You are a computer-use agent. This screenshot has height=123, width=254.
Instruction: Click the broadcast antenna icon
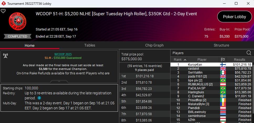point(5,55)
